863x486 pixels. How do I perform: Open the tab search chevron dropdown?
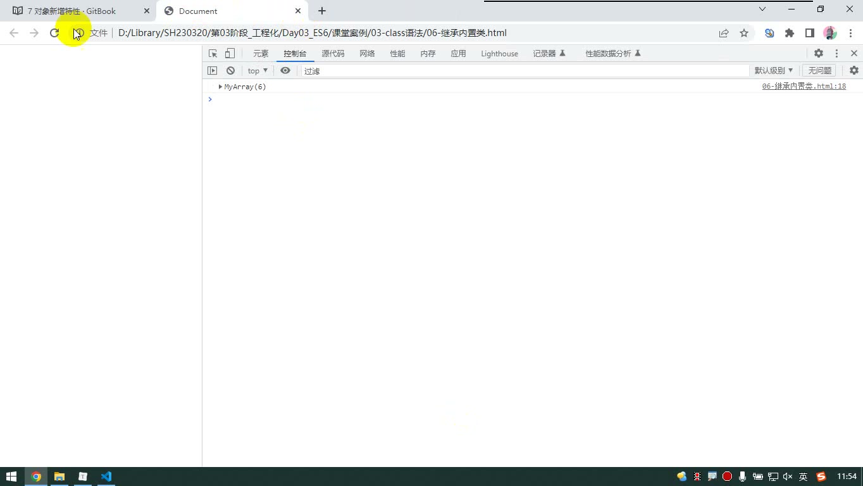762,9
